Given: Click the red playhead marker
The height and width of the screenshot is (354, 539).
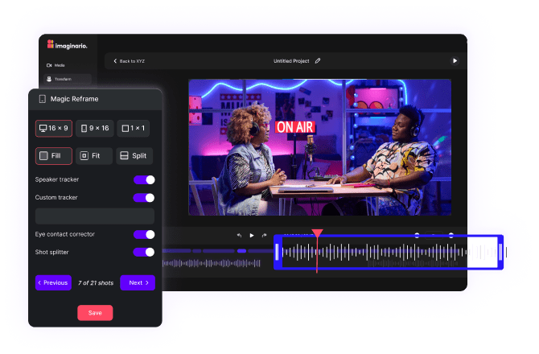Looking at the screenshot, I should [x=317, y=233].
